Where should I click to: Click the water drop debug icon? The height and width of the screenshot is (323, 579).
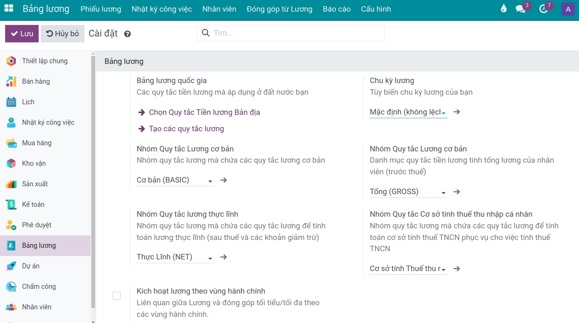(x=503, y=9)
